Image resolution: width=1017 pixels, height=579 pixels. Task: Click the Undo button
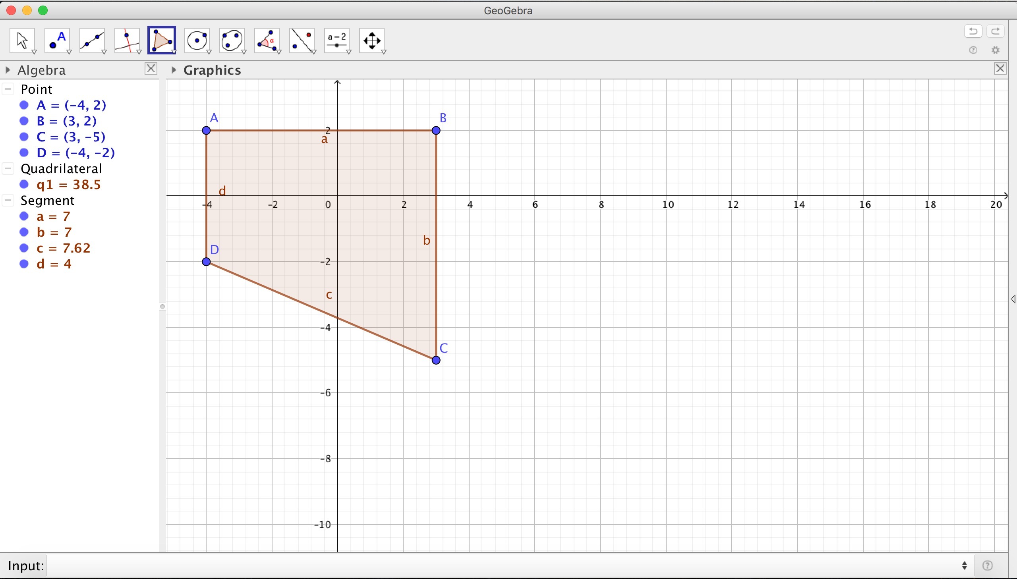pos(973,31)
